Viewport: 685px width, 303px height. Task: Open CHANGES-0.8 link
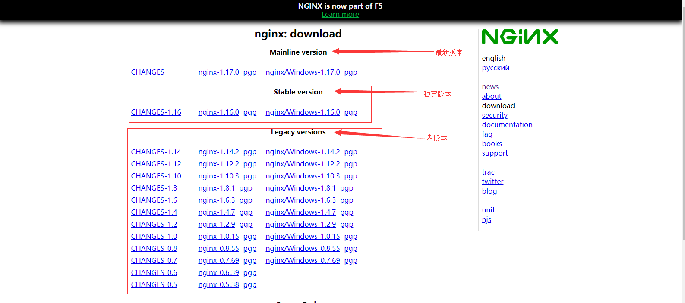(x=154, y=248)
